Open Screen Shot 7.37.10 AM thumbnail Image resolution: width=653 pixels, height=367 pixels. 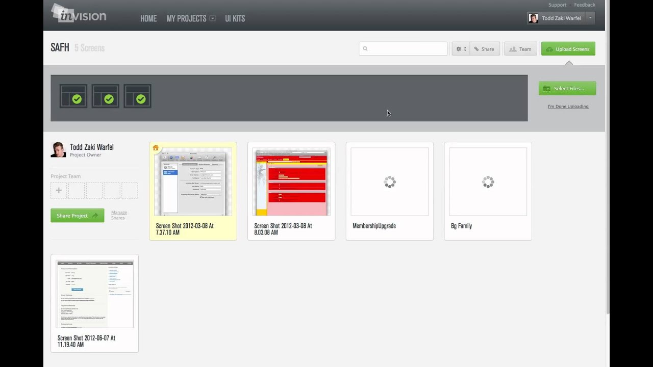click(x=193, y=181)
